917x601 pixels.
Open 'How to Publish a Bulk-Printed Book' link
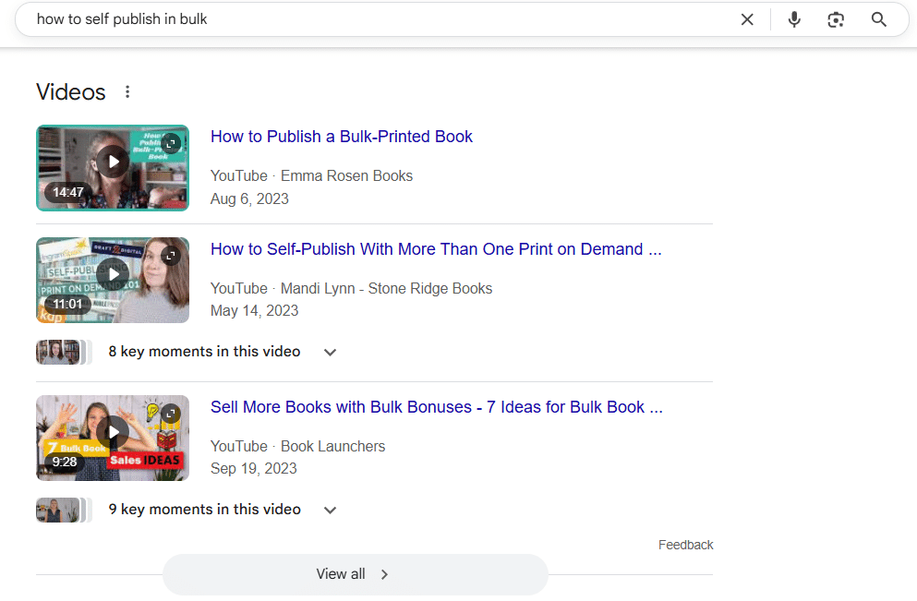[x=342, y=137]
